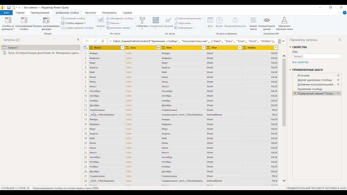The height and width of the screenshot is (195, 347).
Task: Click the Duration (Продолжительность) icon
Action: (235, 20)
